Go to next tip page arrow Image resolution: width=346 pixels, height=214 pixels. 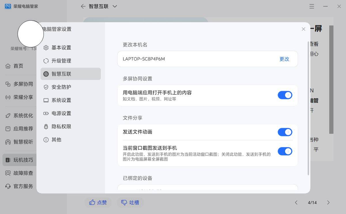coord(328,202)
